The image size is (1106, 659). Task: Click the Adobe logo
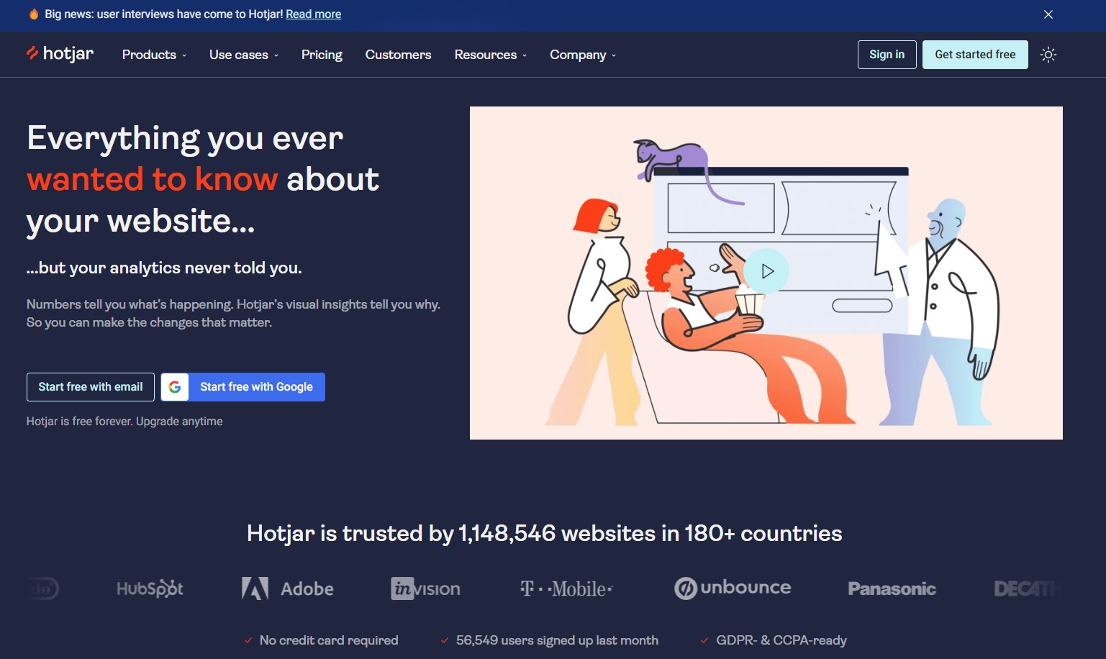pyautogui.click(x=288, y=588)
